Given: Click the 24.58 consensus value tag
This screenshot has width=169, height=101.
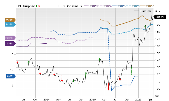Looking at the screenshot, I should [10, 25].
